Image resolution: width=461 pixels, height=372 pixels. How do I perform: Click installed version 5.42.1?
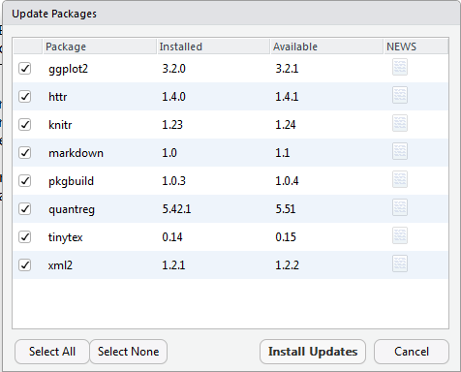176,209
